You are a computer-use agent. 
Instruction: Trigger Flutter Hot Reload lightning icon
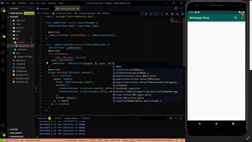(x=167, y=14)
